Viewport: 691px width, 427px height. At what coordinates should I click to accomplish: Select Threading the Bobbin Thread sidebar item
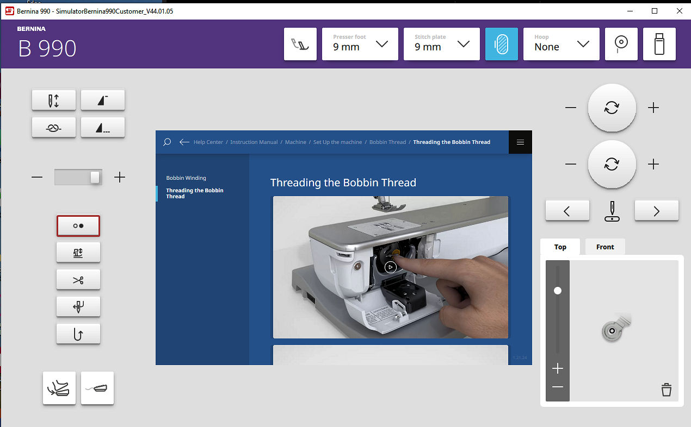pyautogui.click(x=195, y=193)
